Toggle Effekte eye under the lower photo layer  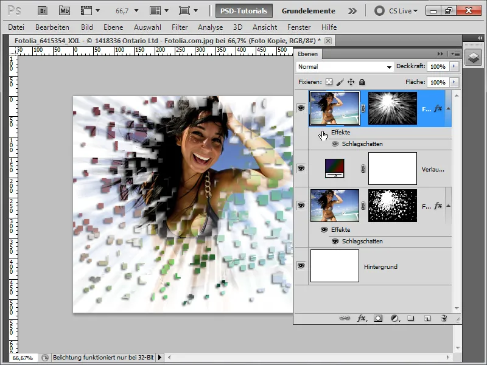(x=324, y=230)
